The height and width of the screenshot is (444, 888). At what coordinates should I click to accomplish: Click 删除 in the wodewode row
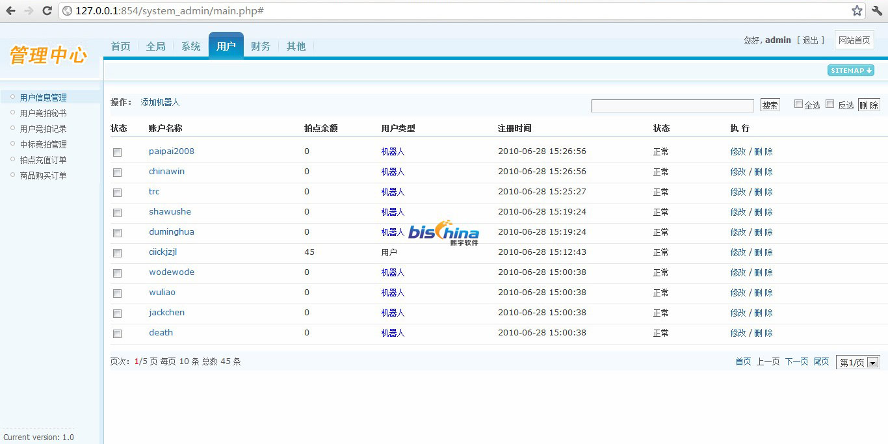[x=764, y=272]
